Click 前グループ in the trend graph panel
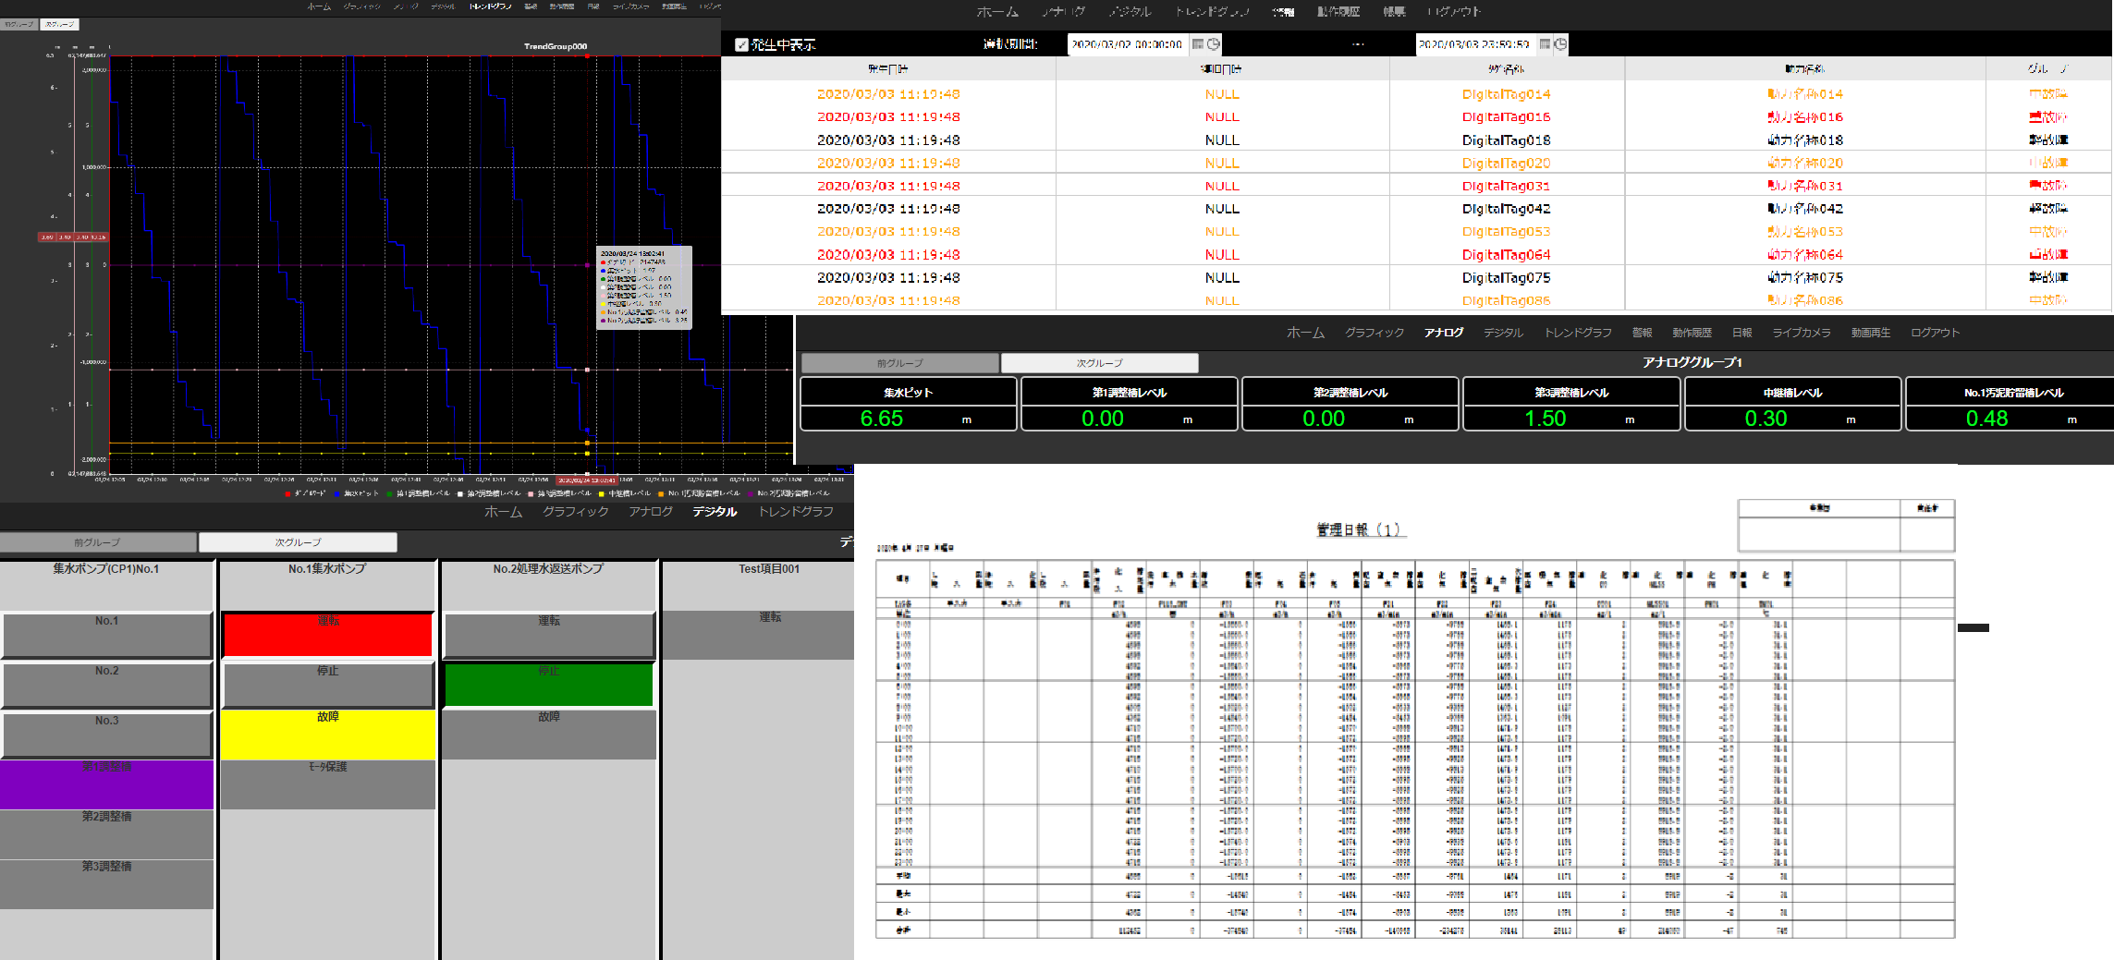The height and width of the screenshot is (960, 2114). tap(18, 24)
